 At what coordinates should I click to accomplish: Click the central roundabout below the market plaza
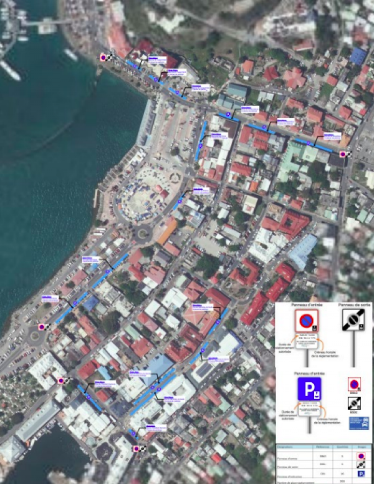pyautogui.click(x=142, y=234)
